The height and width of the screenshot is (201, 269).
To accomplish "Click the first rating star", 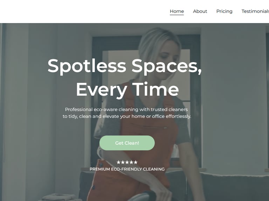I will [x=118, y=162].
